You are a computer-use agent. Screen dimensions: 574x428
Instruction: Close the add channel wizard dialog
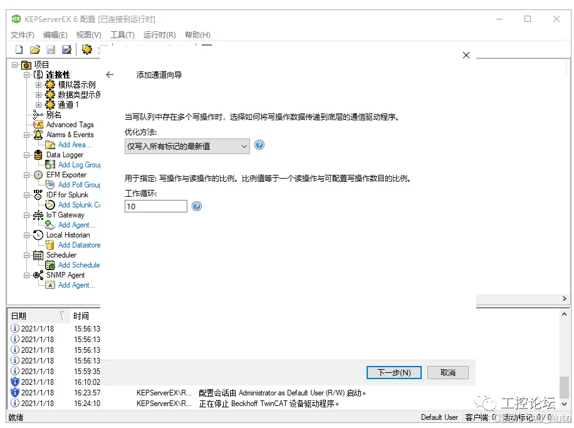[466, 55]
